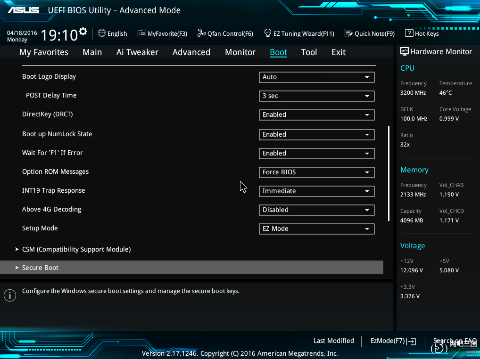The image size is (480, 359).
Task: Click the 0.999 V core voltage value
Action: [449, 119]
